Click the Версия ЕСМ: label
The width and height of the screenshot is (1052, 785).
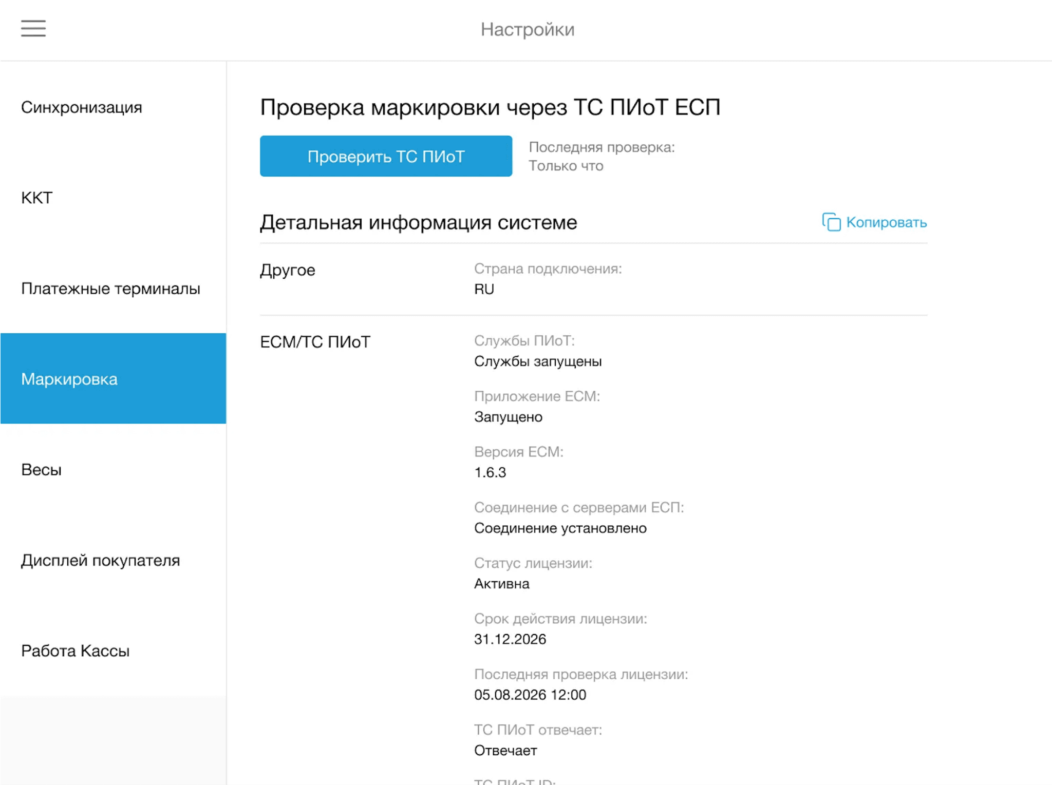pos(519,452)
